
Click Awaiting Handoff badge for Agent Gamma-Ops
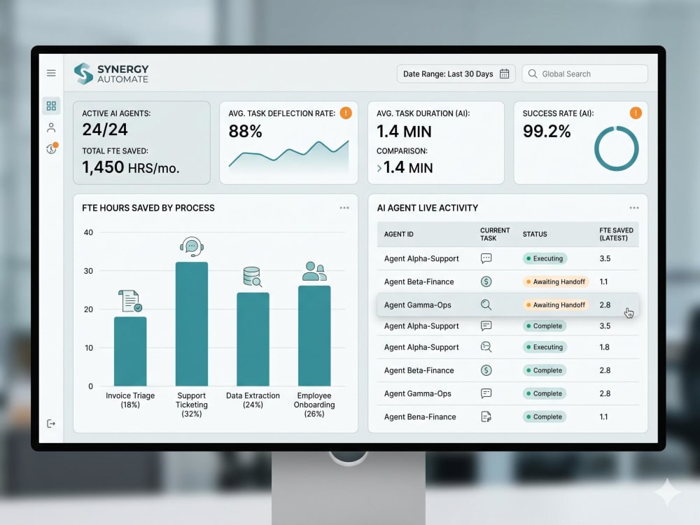click(x=556, y=304)
